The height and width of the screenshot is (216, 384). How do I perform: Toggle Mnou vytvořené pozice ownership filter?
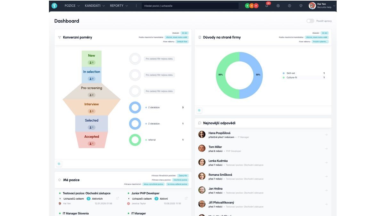tap(154, 184)
